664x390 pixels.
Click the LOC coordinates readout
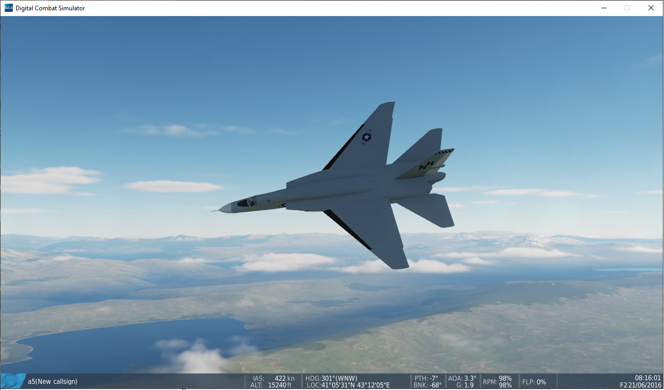click(x=348, y=385)
